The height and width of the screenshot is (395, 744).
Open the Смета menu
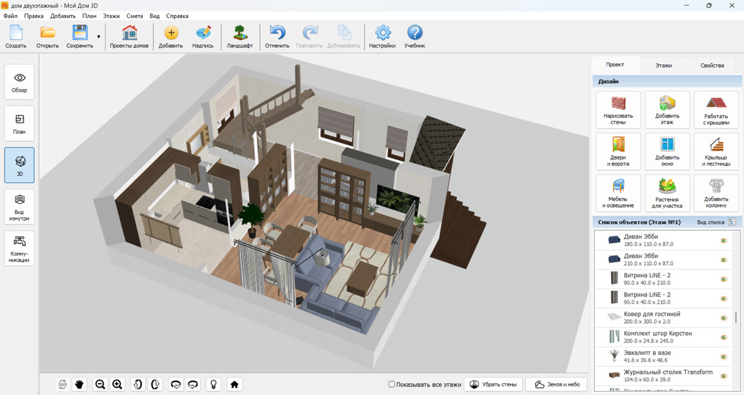pyautogui.click(x=135, y=16)
